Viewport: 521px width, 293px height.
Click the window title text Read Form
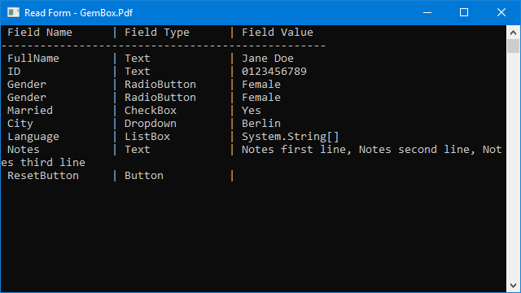point(47,13)
